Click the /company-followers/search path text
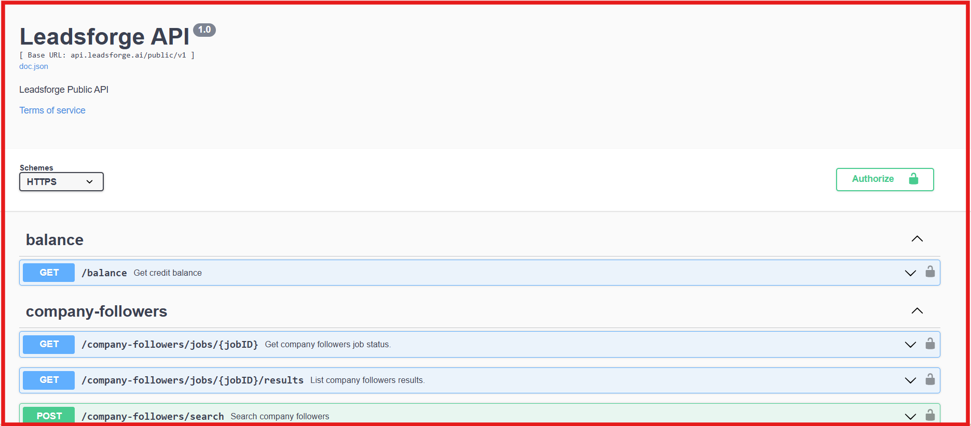 pyautogui.click(x=153, y=416)
